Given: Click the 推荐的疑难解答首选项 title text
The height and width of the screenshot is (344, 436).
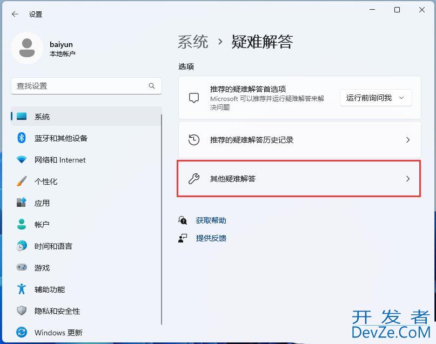Looking at the screenshot, I should point(248,89).
